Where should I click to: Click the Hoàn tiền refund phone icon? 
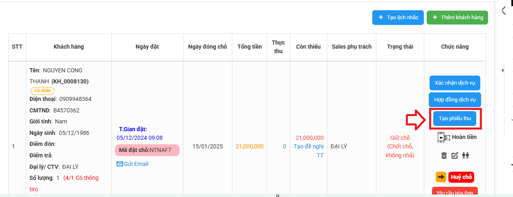coord(443,137)
